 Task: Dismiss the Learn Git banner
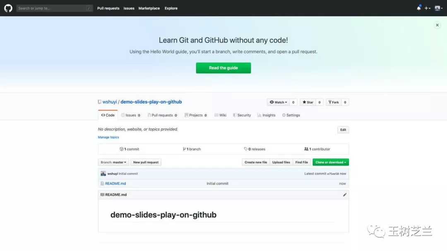click(437, 25)
